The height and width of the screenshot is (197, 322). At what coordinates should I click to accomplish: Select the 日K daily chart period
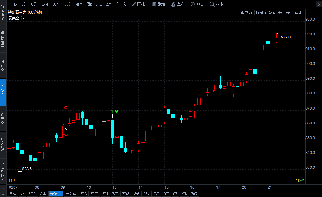14,4
